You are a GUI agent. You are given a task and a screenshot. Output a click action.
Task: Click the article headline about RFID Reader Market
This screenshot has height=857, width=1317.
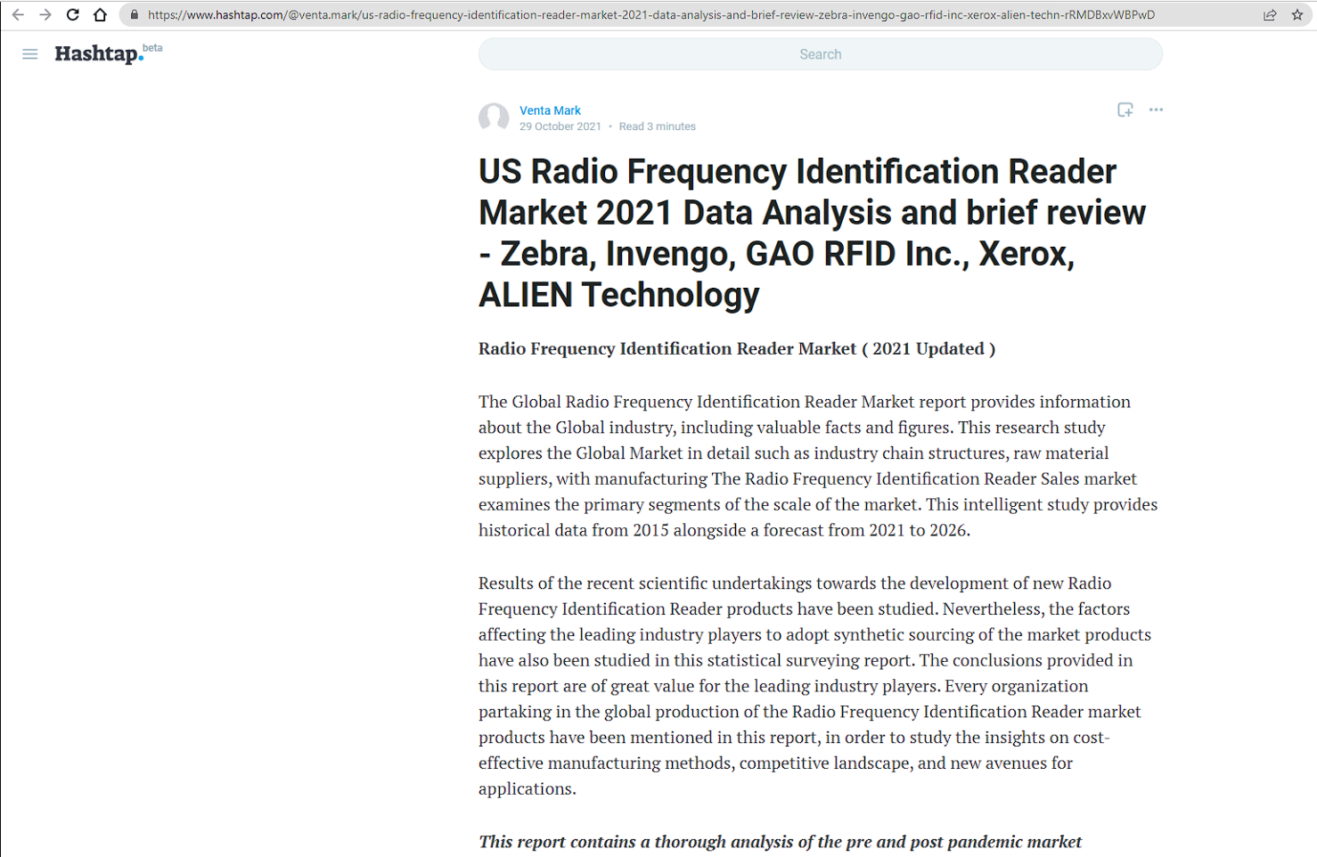click(x=813, y=233)
